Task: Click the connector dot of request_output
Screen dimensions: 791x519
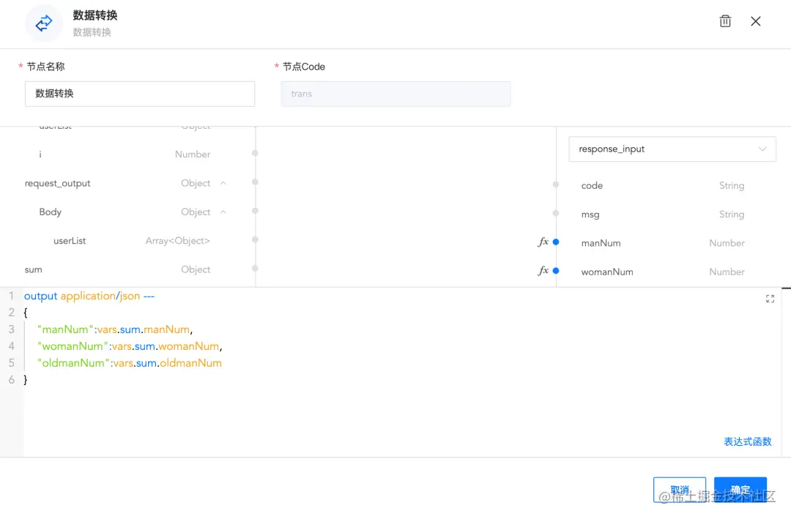Action: coord(256,182)
